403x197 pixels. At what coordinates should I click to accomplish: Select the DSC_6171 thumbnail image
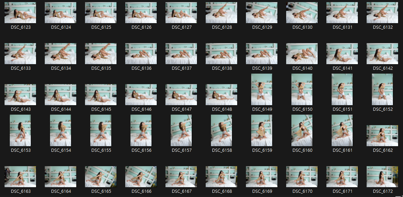(x=342, y=177)
